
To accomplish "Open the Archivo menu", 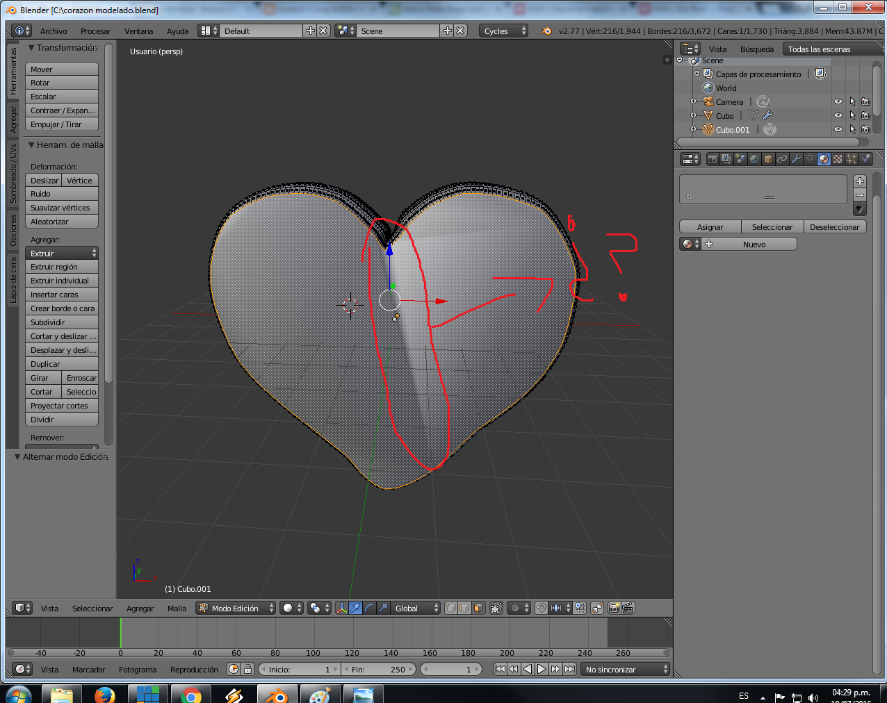I will pos(54,31).
